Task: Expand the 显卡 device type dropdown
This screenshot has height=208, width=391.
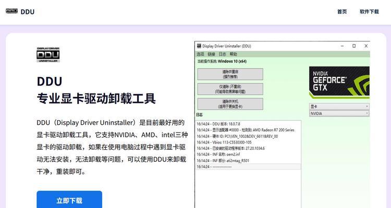Action: pos(339,107)
